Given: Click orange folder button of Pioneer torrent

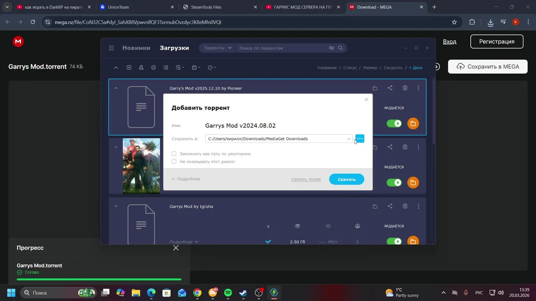Looking at the screenshot, I should (x=413, y=123).
